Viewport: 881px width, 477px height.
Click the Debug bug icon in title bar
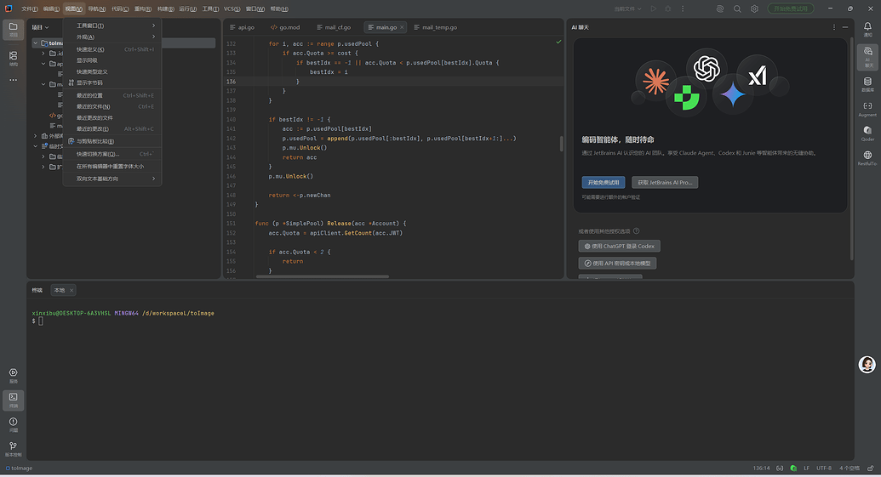(668, 9)
